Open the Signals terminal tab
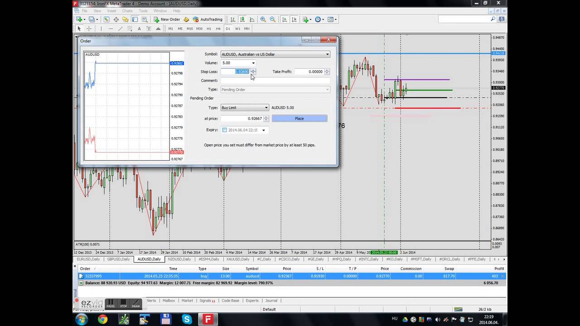580x326 pixels. coord(207,301)
